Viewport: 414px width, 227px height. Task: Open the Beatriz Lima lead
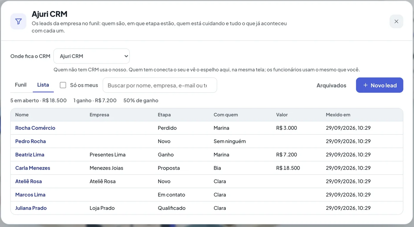(x=30, y=155)
